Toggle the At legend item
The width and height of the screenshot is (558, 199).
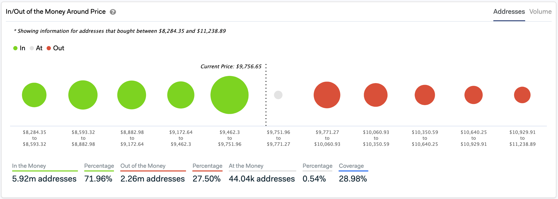[x=36, y=48]
